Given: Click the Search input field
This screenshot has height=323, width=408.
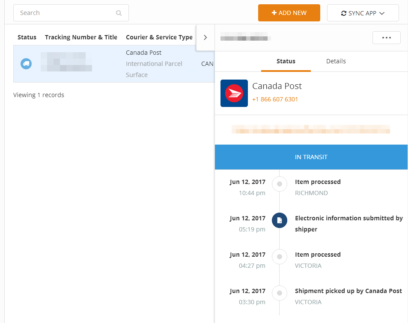Looking at the screenshot, I should pos(71,13).
